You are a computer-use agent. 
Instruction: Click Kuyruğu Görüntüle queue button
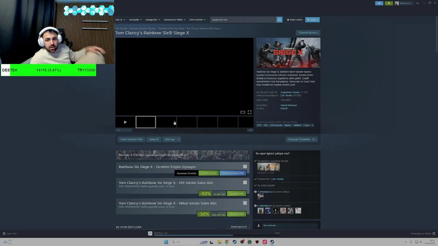coord(301,139)
